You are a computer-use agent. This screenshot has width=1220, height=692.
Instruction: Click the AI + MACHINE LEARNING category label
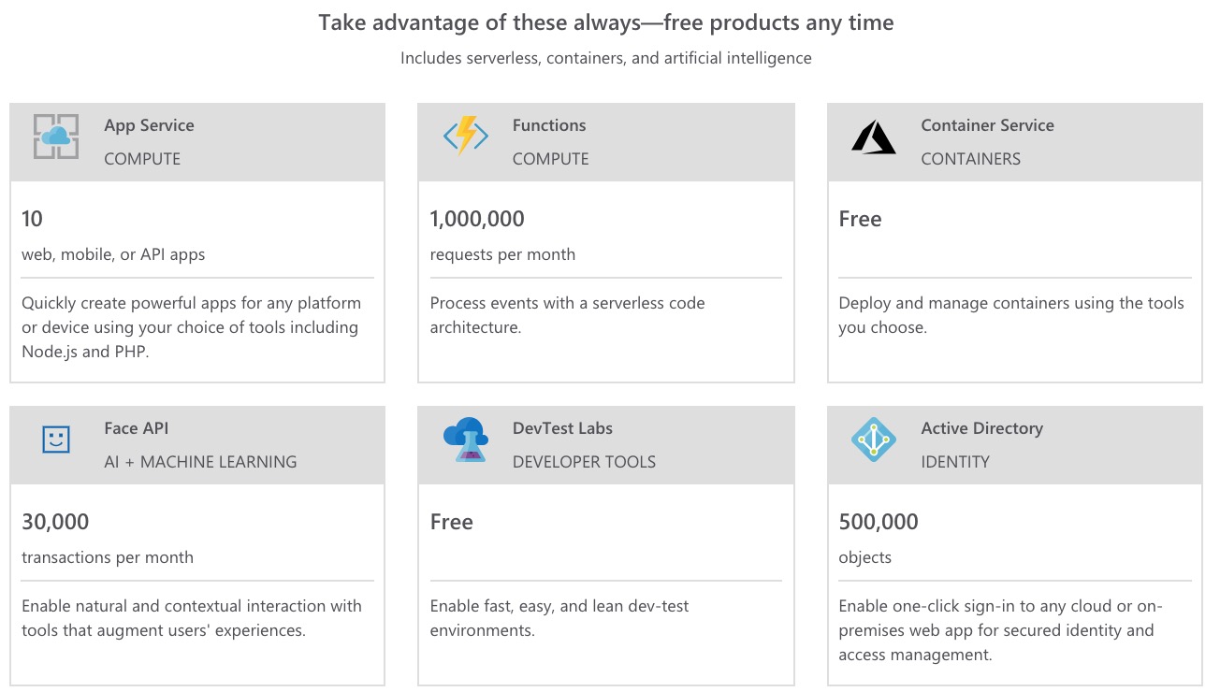200,462
